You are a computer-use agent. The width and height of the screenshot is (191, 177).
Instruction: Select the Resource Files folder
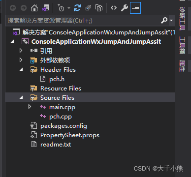(61, 88)
